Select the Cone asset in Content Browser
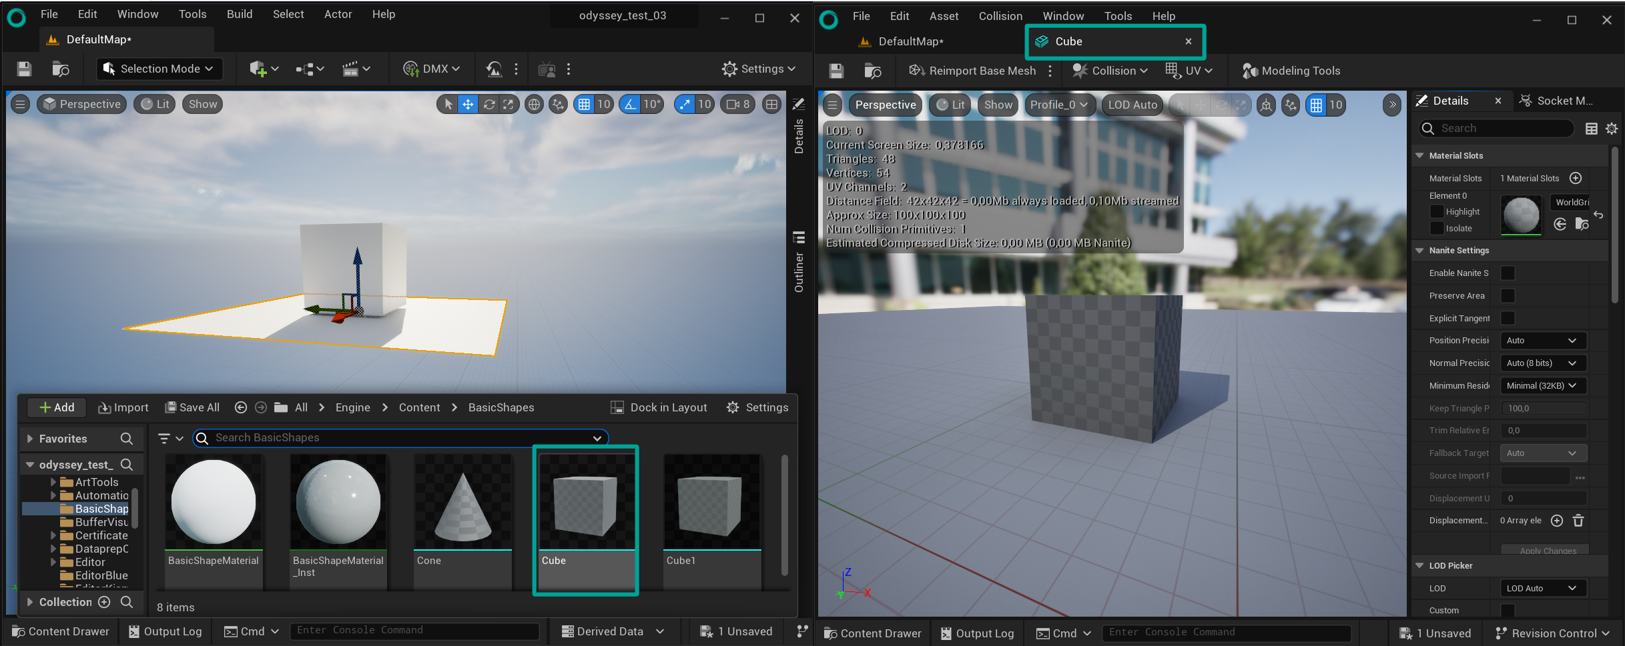 point(462,507)
